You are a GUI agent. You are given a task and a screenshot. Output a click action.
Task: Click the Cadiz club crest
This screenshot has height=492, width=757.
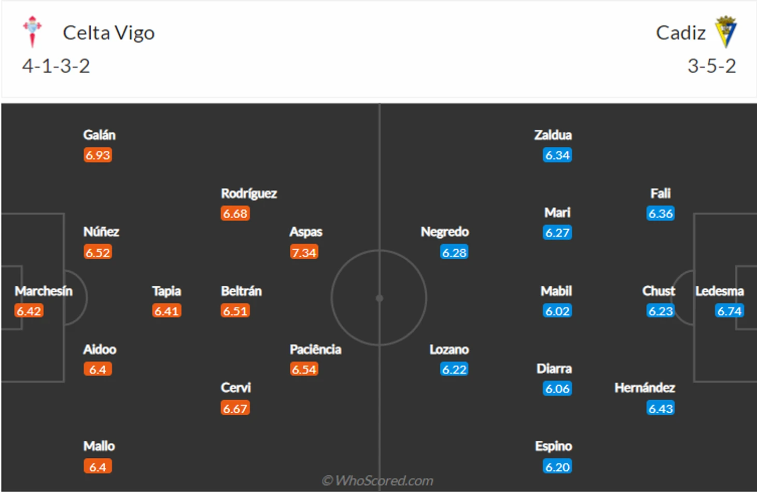click(726, 32)
